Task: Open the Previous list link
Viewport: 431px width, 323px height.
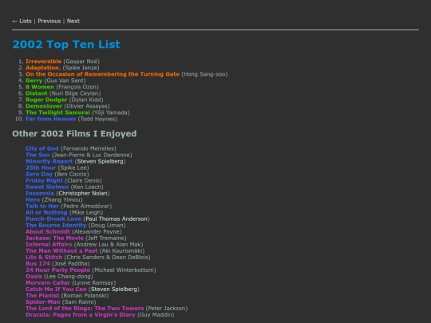Action: click(x=49, y=22)
